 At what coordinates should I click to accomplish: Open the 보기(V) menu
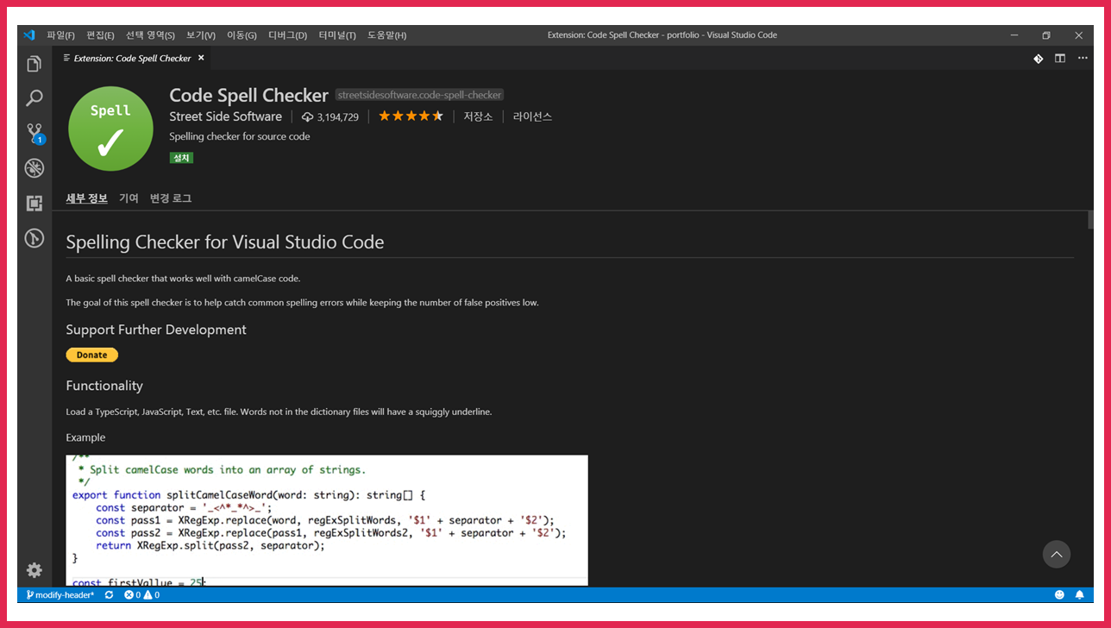[201, 35]
